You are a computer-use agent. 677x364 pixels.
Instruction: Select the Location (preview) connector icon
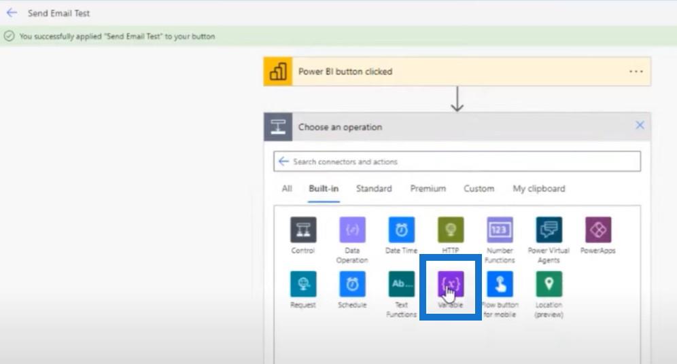(x=549, y=285)
